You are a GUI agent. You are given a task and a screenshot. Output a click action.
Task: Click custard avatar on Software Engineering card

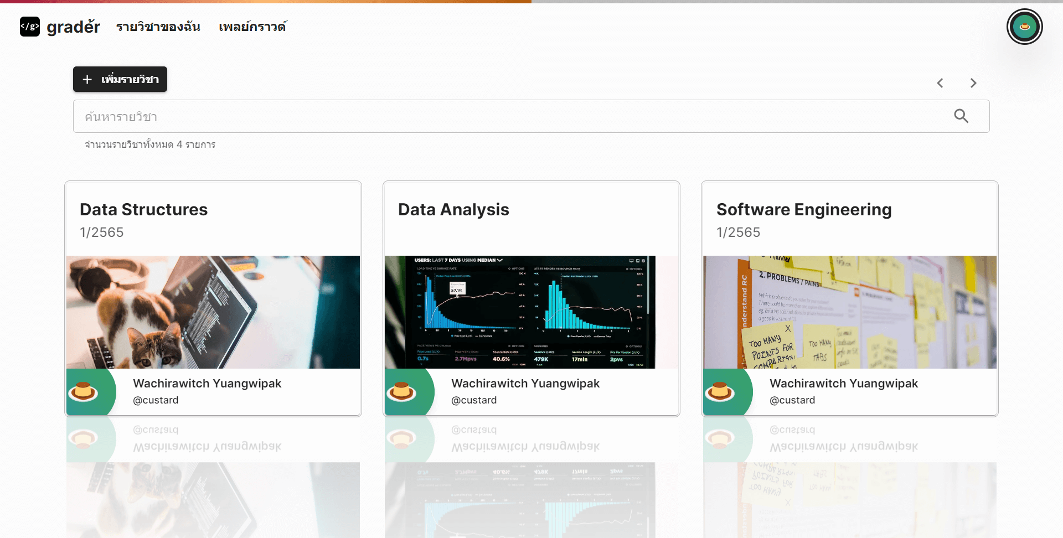tap(721, 392)
